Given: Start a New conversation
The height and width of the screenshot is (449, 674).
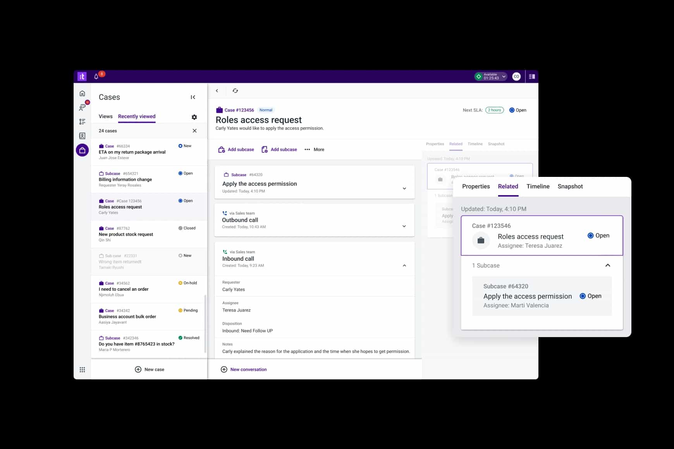Looking at the screenshot, I should coord(244,369).
